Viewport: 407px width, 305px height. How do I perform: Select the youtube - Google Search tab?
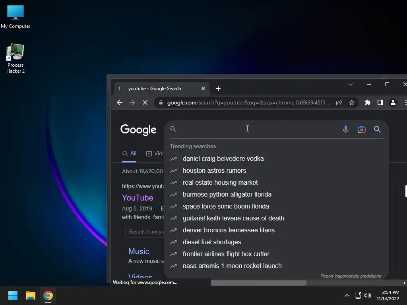pyautogui.click(x=161, y=89)
